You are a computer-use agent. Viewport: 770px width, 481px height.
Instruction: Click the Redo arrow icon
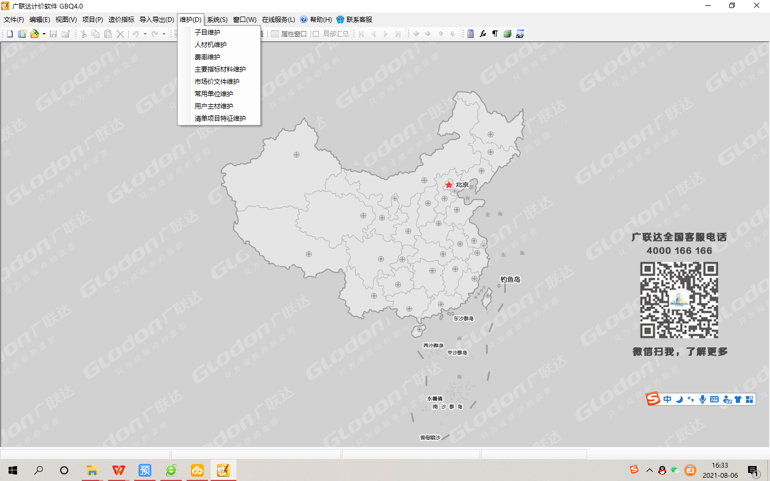pos(155,34)
